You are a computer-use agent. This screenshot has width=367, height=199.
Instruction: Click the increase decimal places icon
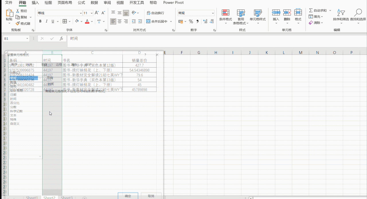click(x=205, y=21)
